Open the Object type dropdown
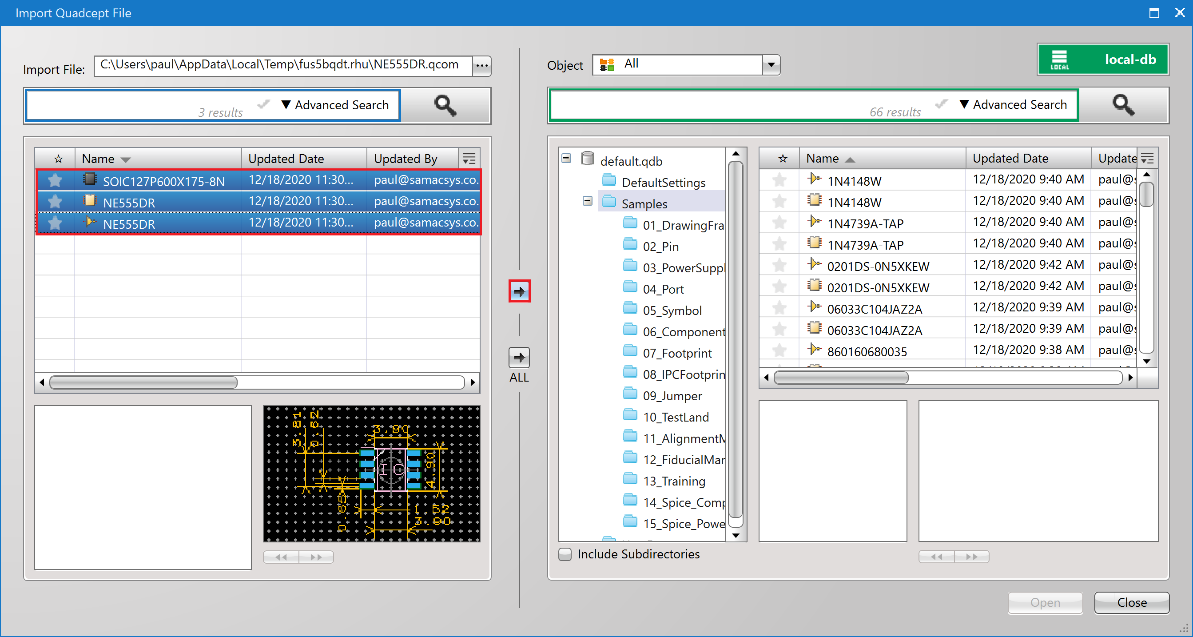Viewport: 1193px width, 637px height. 771,65
